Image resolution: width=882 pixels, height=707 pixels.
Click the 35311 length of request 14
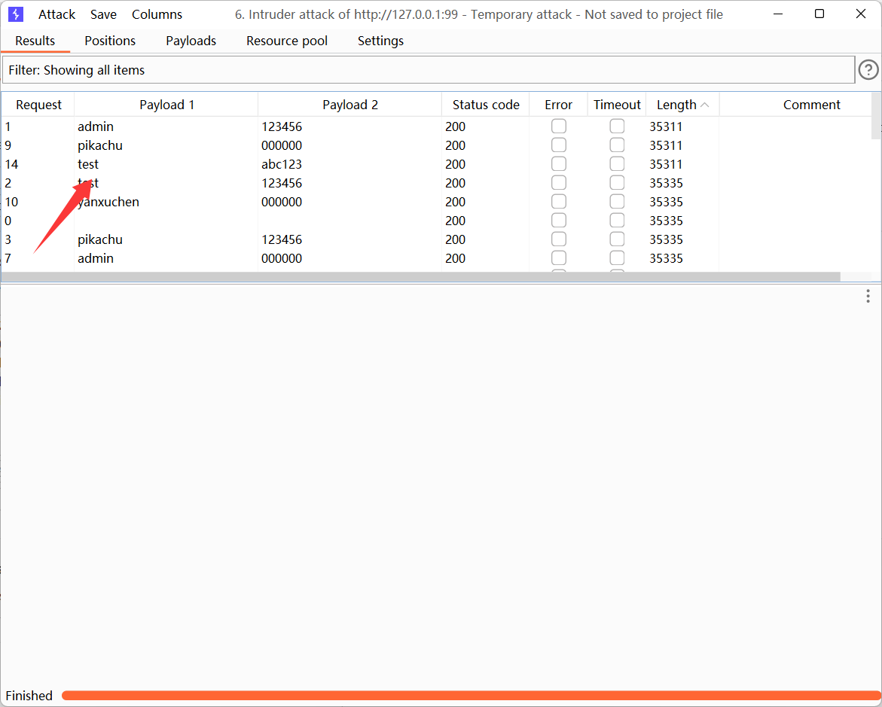(x=666, y=164)
